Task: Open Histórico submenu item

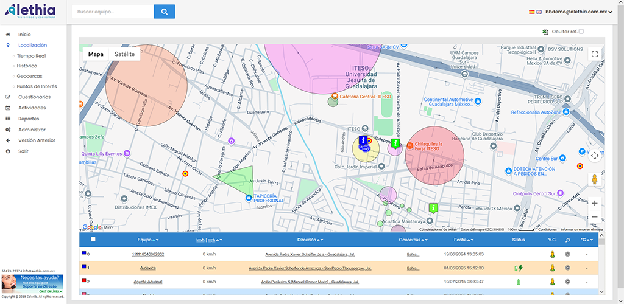Action: coord(27,66)
